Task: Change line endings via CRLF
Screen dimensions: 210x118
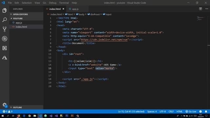Action: point(171,111)
